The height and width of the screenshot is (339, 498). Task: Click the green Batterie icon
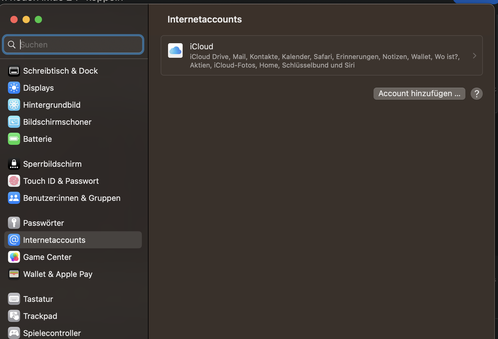click(x=14, y=139)
